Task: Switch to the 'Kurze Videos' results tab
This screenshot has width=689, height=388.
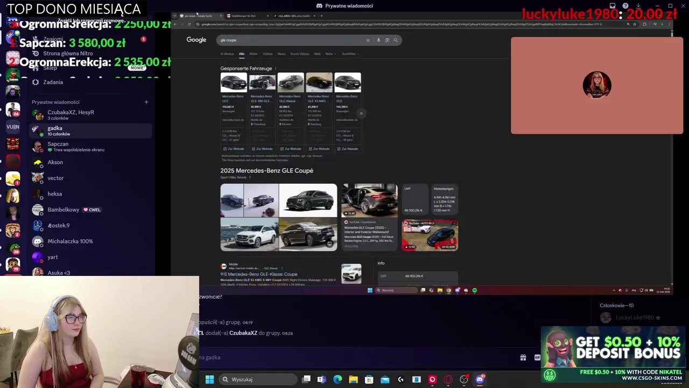Action: 300,54
